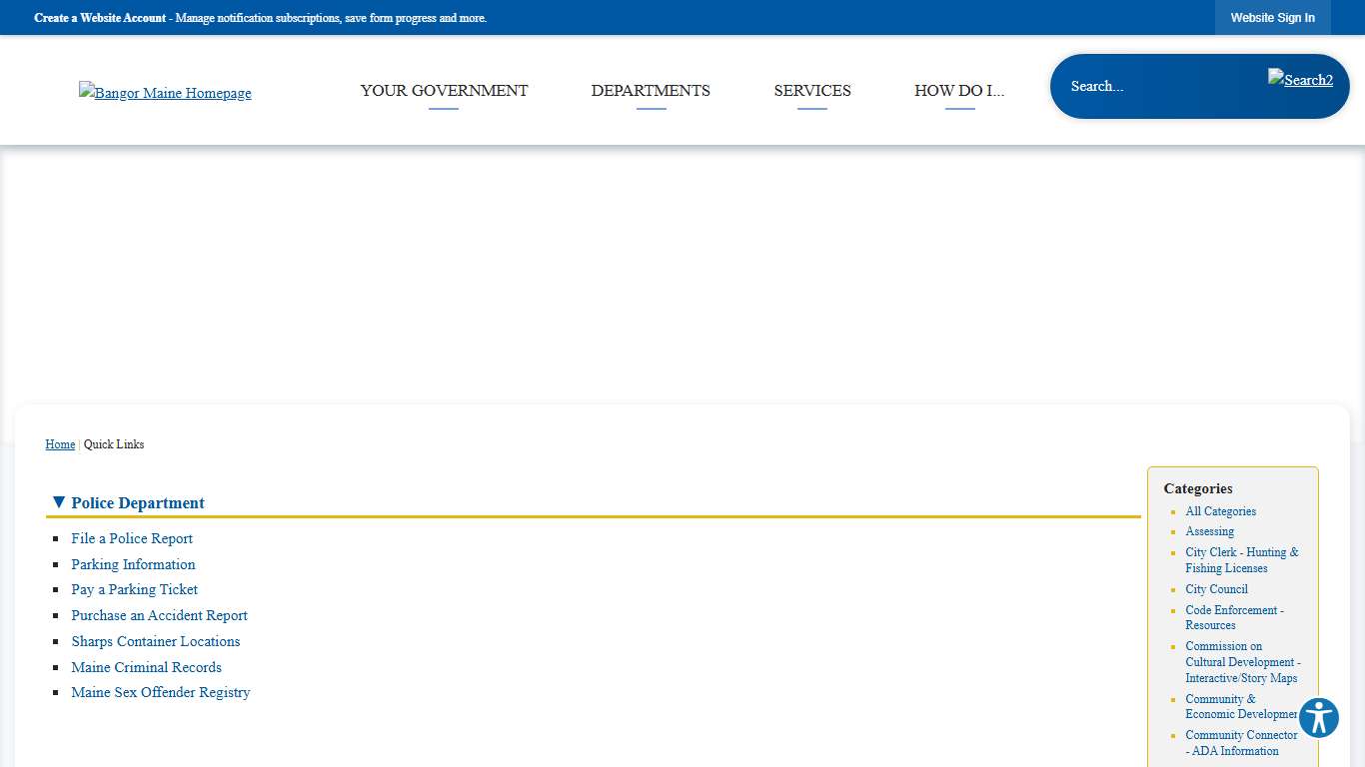Click the Create a Website Account link
This screenshot has width=1365, height=767.
[100, 18]
